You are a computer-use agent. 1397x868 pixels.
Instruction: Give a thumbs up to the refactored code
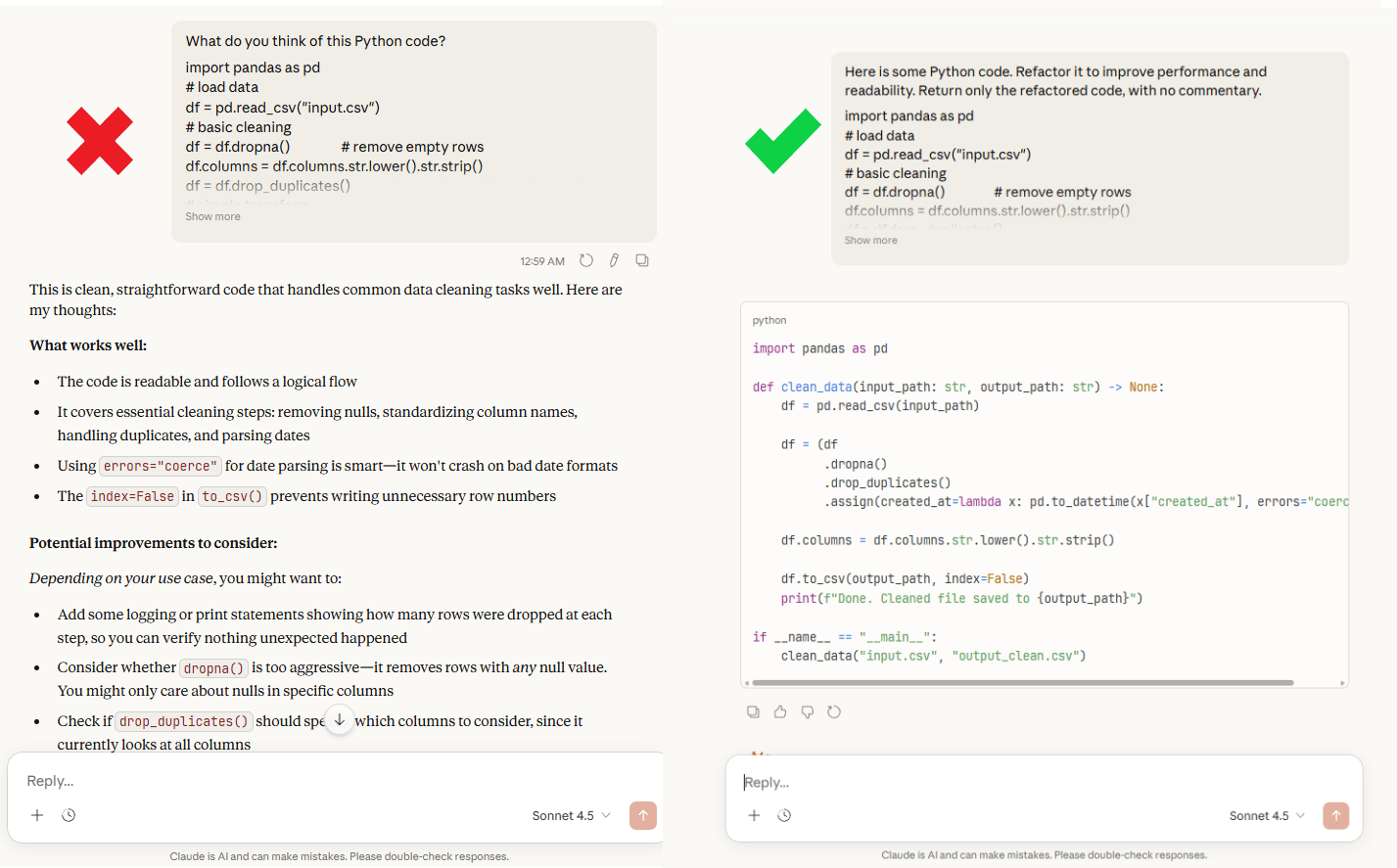780,711
